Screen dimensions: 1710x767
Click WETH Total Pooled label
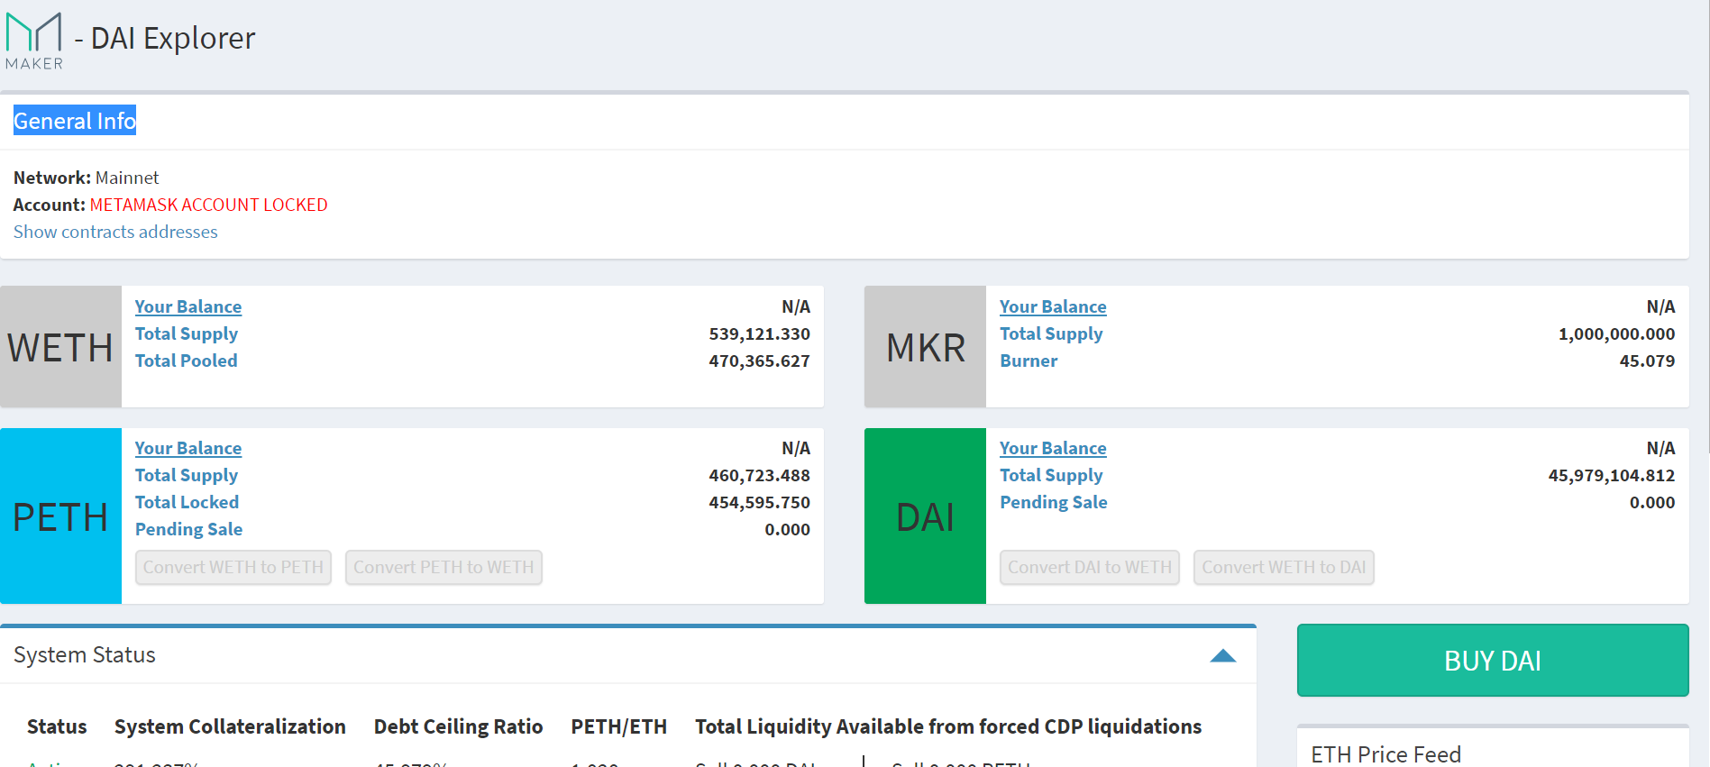coord(187,361)
